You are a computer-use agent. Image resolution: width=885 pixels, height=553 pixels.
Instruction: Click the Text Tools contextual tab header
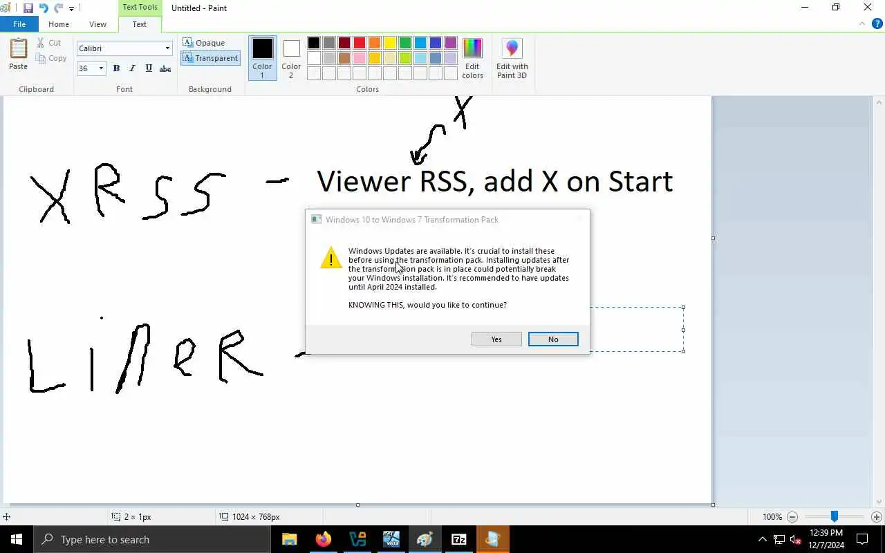140,7
